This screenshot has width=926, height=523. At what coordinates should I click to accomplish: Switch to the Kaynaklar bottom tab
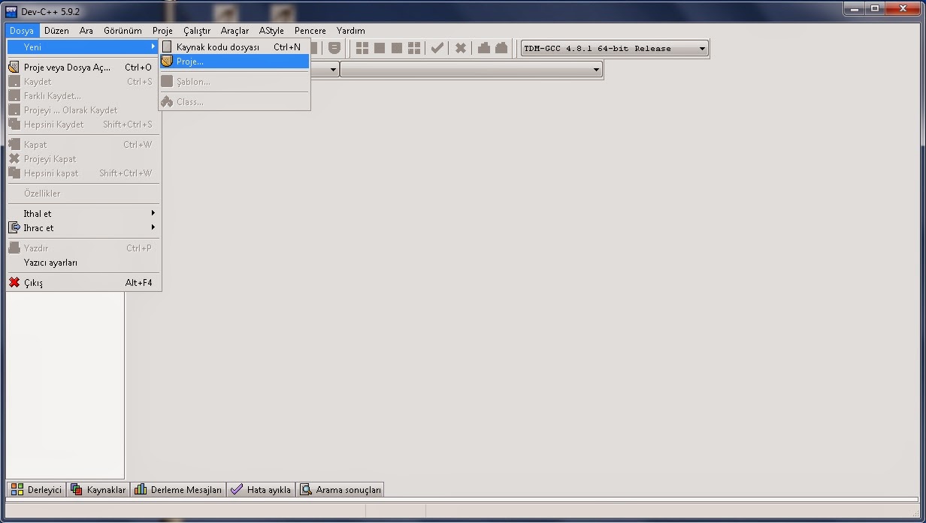click(98, 489)
